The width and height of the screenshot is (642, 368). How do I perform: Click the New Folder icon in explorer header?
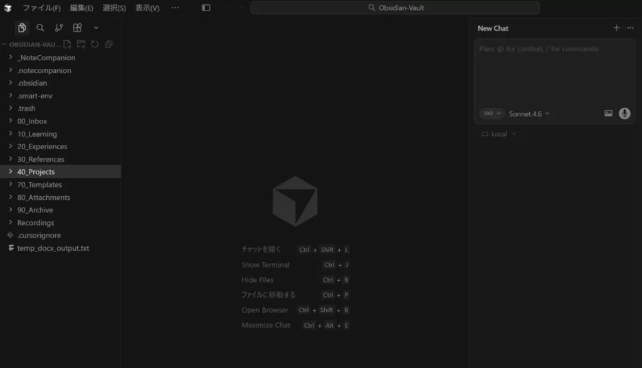coord(81,45)
